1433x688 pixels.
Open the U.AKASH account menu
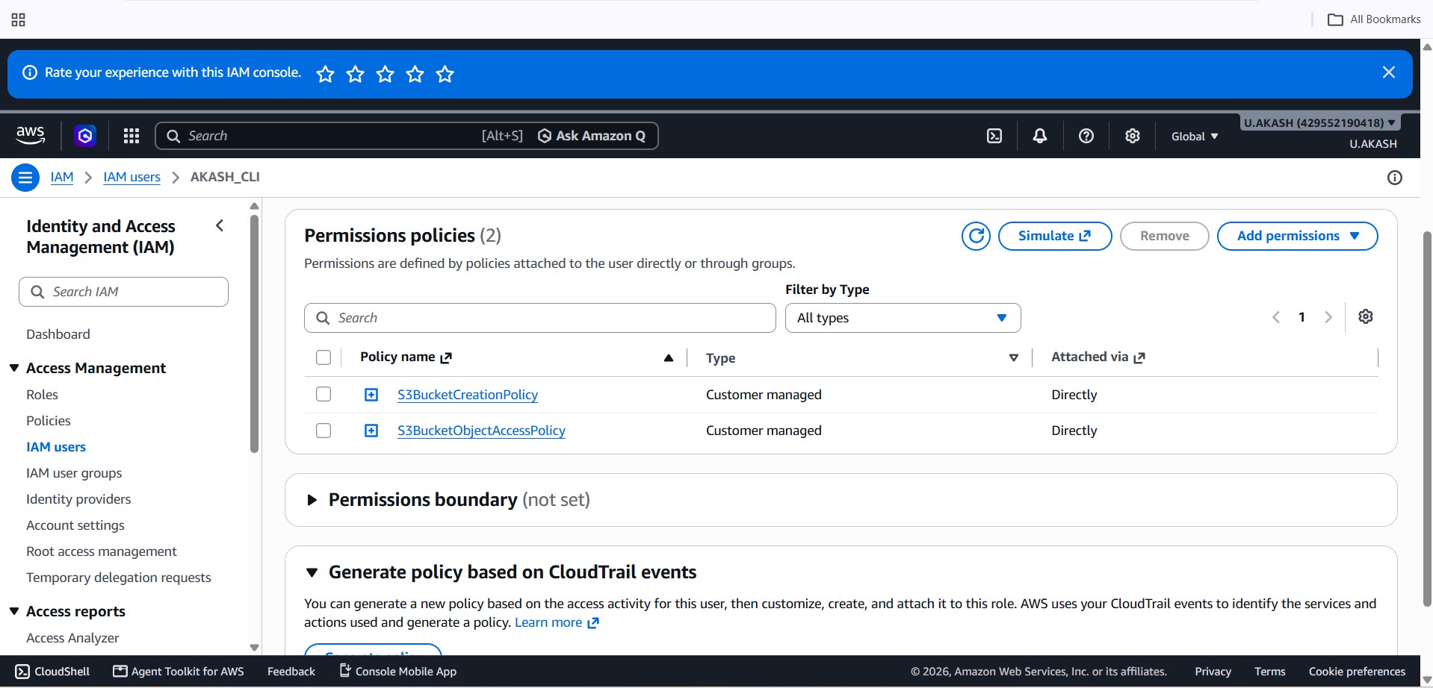click(1319, 122)
